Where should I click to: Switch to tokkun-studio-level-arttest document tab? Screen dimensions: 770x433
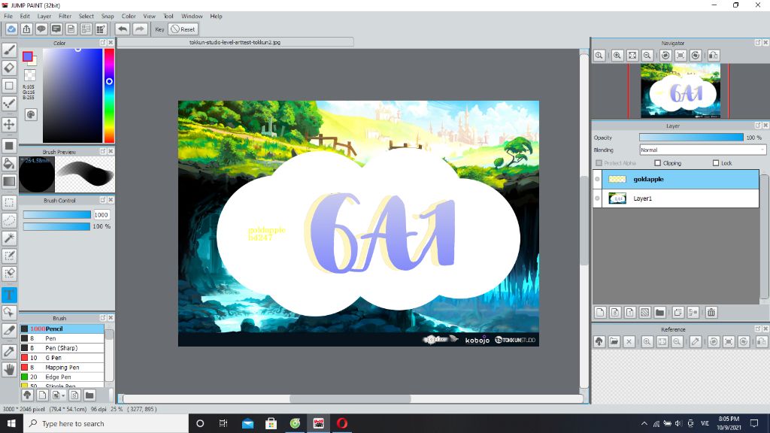(235, 43)
